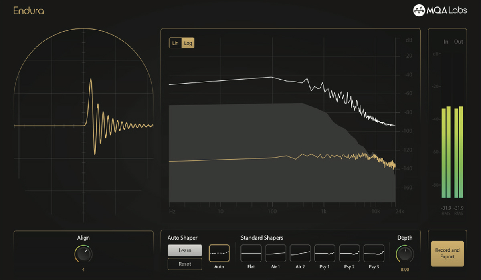Toggle the Log frequency scale
The image size is (481, 280).
[x=188, y=43]
